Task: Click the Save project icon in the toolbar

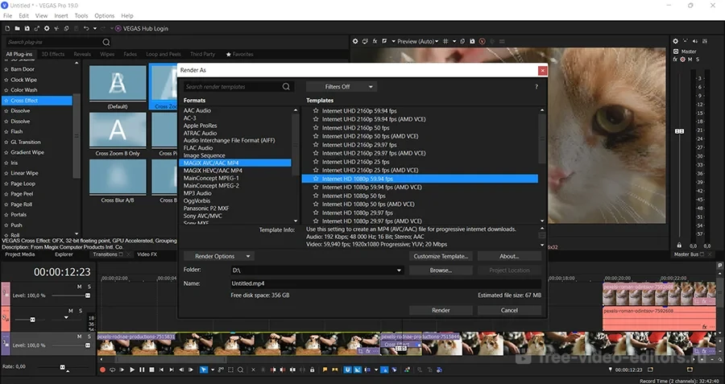Action: 29,29
